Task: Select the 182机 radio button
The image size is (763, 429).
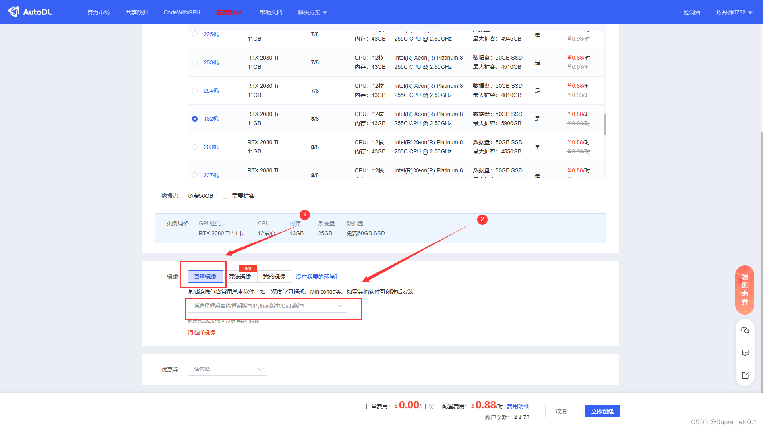Action: point(195,119)
